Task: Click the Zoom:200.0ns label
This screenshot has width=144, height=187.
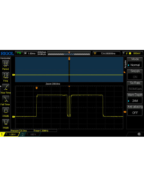Action: tap(53, 84)
